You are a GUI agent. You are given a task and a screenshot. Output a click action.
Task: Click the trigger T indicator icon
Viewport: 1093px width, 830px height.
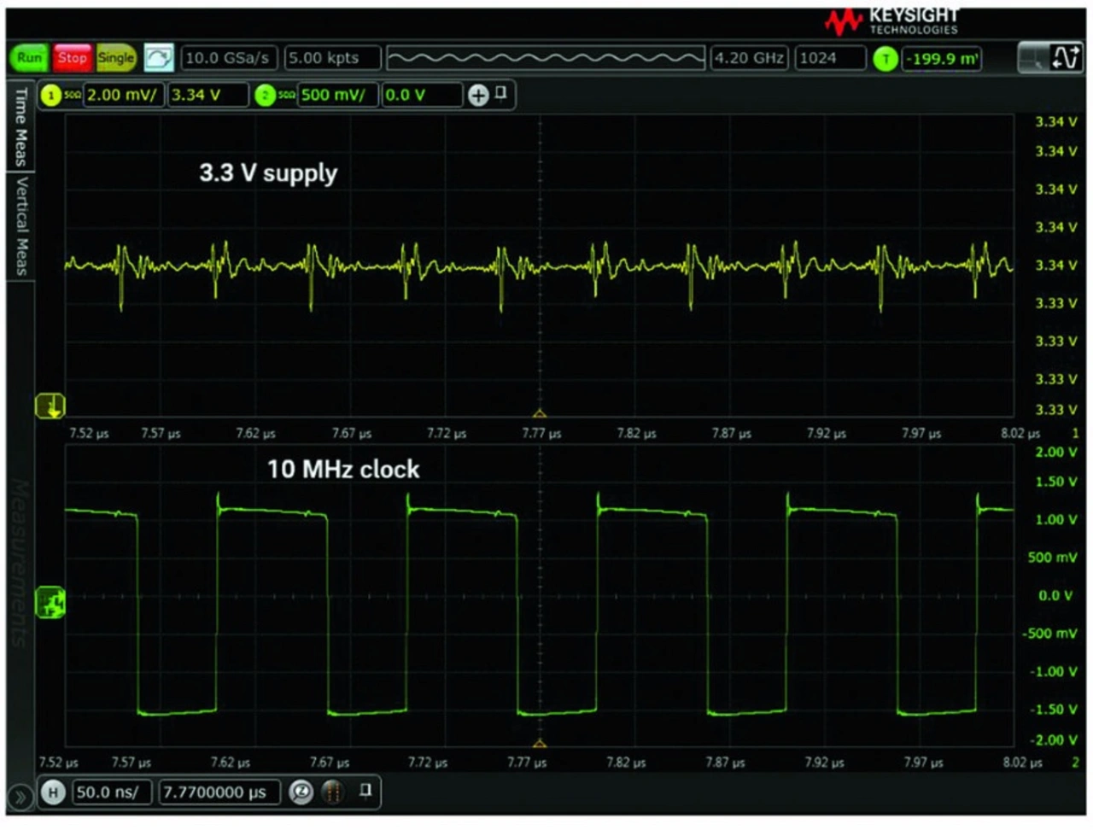pos(886,59)
